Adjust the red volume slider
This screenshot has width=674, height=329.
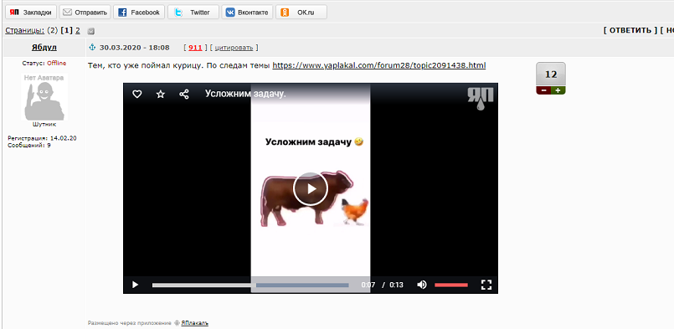(451, 285)
